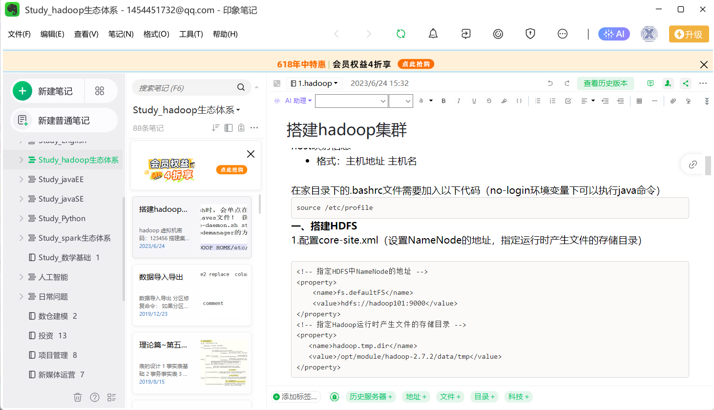Screen dimensions: 714x410
Task: Open the AI assistant pill button
Action: point(614,34)
